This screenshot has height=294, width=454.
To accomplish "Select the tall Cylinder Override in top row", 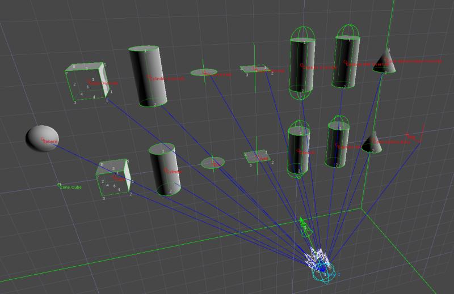I will point(148,76).
